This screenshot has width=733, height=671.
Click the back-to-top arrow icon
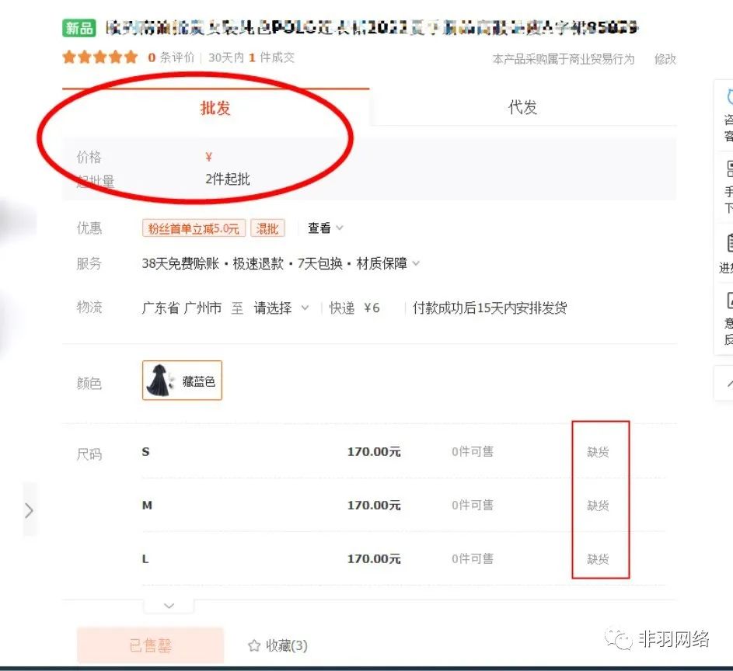(728, 383)
